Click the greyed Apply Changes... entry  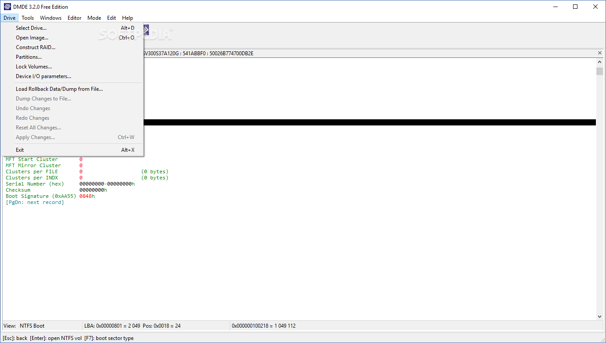pyautogui.click(x=72, y=137)
